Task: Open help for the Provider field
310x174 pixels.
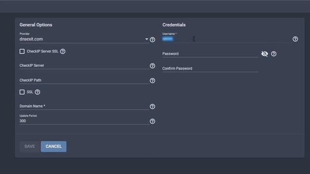Action: 152,40
